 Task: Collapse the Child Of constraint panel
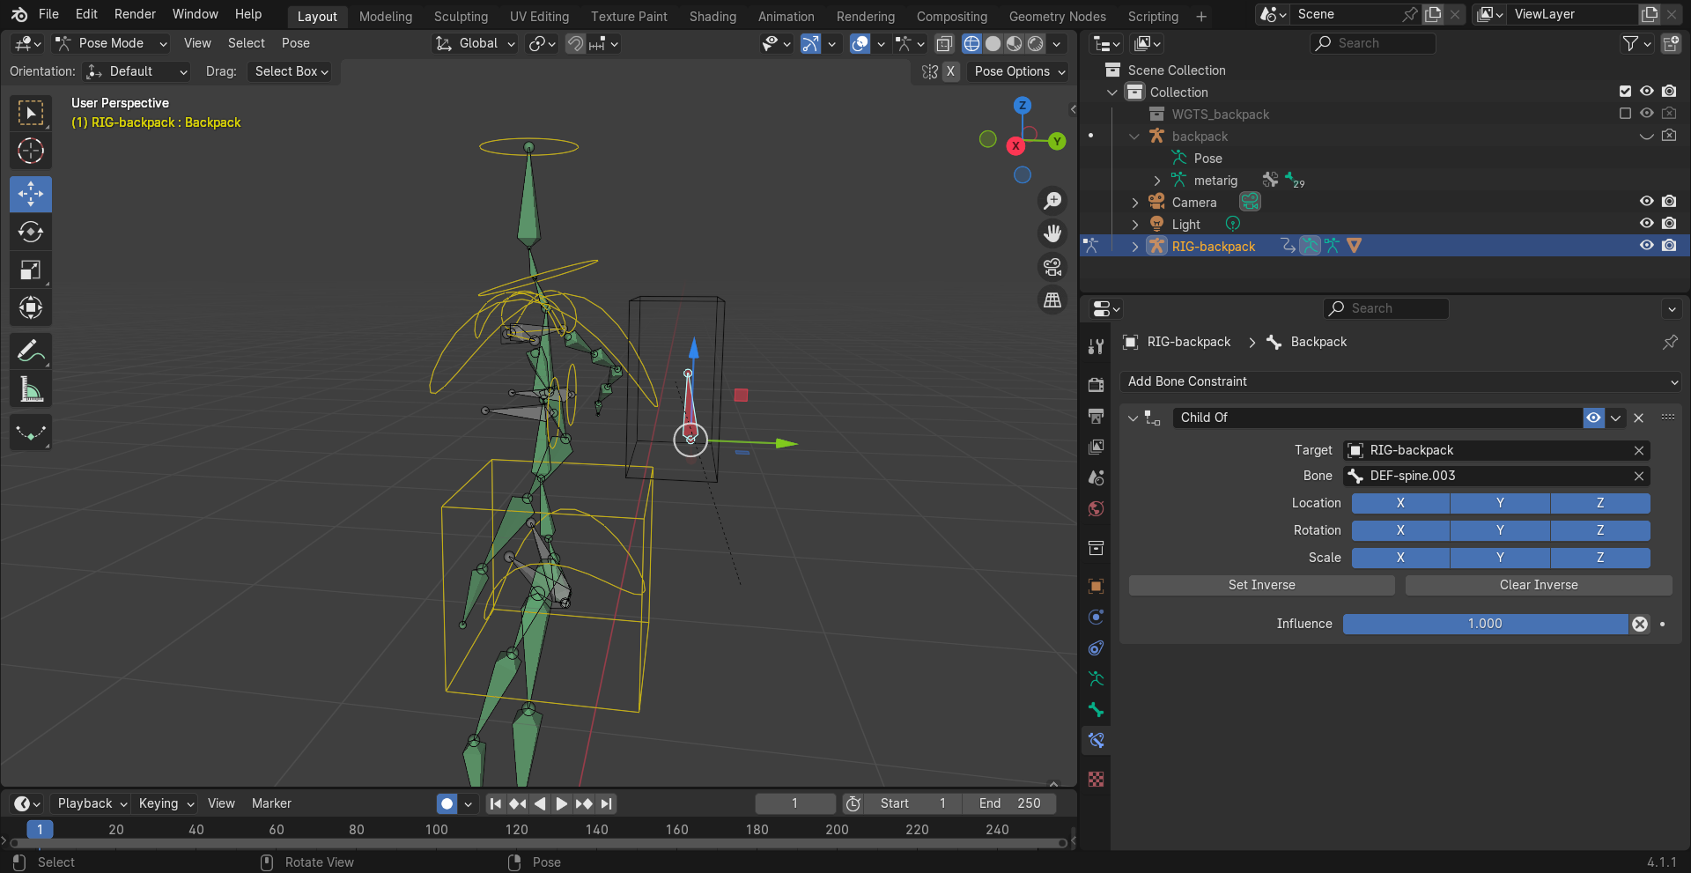pos(1133,418)
